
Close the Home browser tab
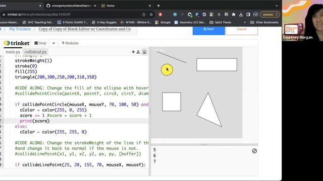pyautogui.click(x=150, y=6)
